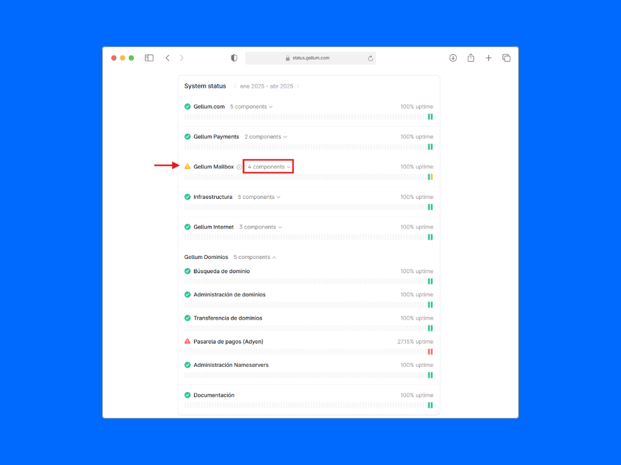Click the red alert icon for Pasarela de pagos
Image resolution: width=621 pixels, height=465 pixels.
coord(188,341)
